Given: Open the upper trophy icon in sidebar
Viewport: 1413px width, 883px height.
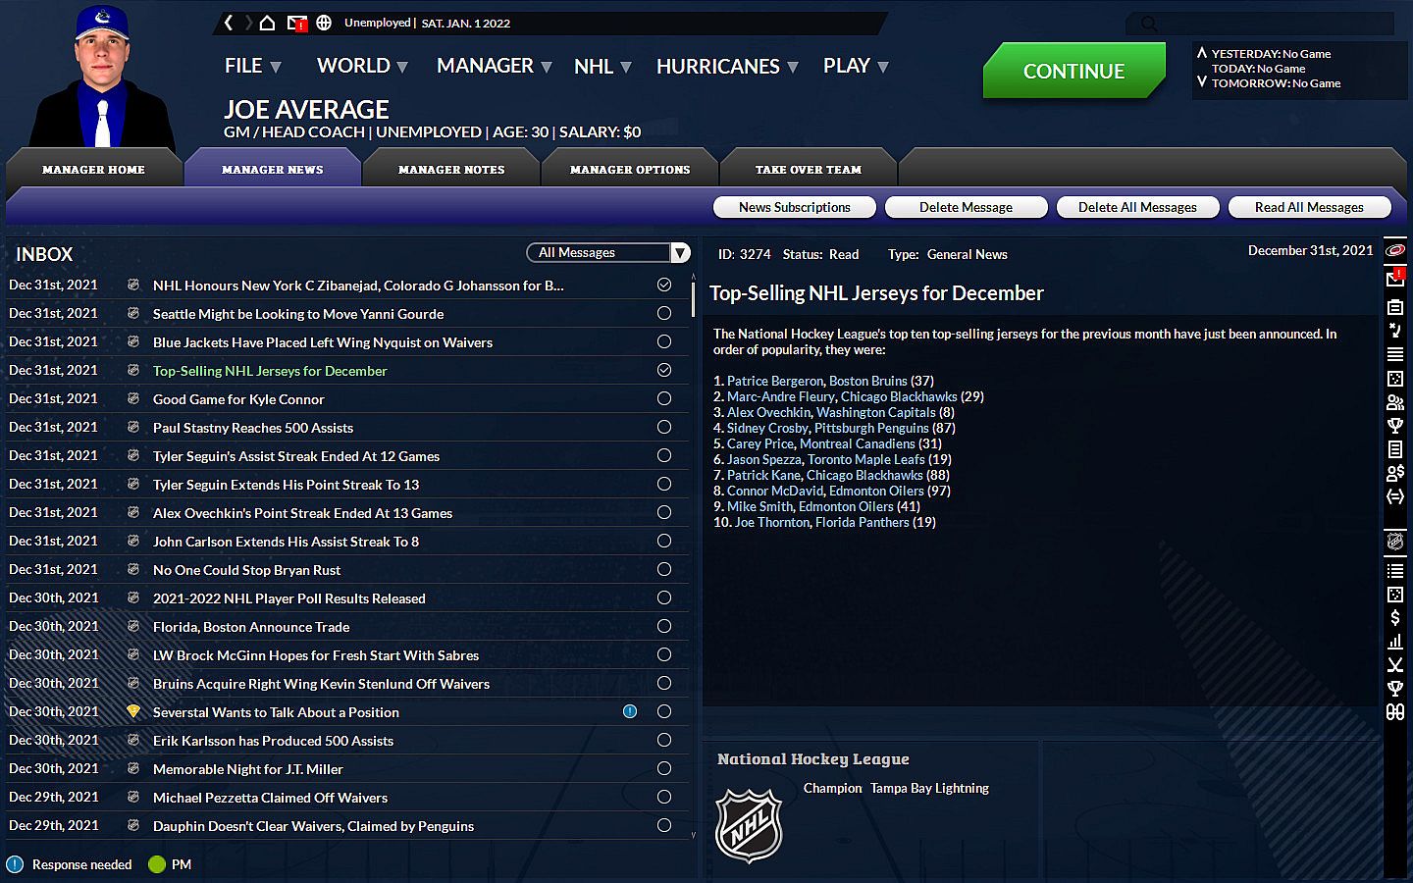Looking at the screenshot, I should pyautogui.click(x=1394, y=426).
